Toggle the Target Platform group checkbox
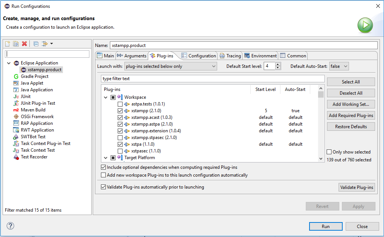384x237 pixels. point(113,158)
